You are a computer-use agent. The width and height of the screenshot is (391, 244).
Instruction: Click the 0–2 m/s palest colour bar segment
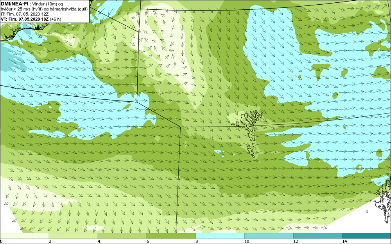(x=24, y=236)
